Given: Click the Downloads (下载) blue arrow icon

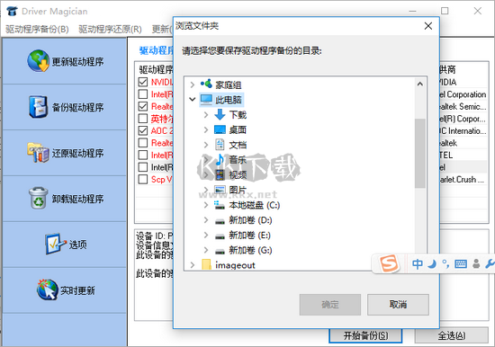Looking at the screenshot, I should point(220,114).
